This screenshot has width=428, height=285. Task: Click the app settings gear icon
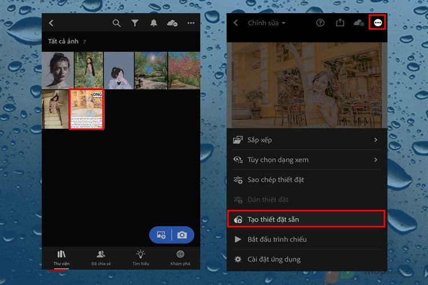coord(238,259)
